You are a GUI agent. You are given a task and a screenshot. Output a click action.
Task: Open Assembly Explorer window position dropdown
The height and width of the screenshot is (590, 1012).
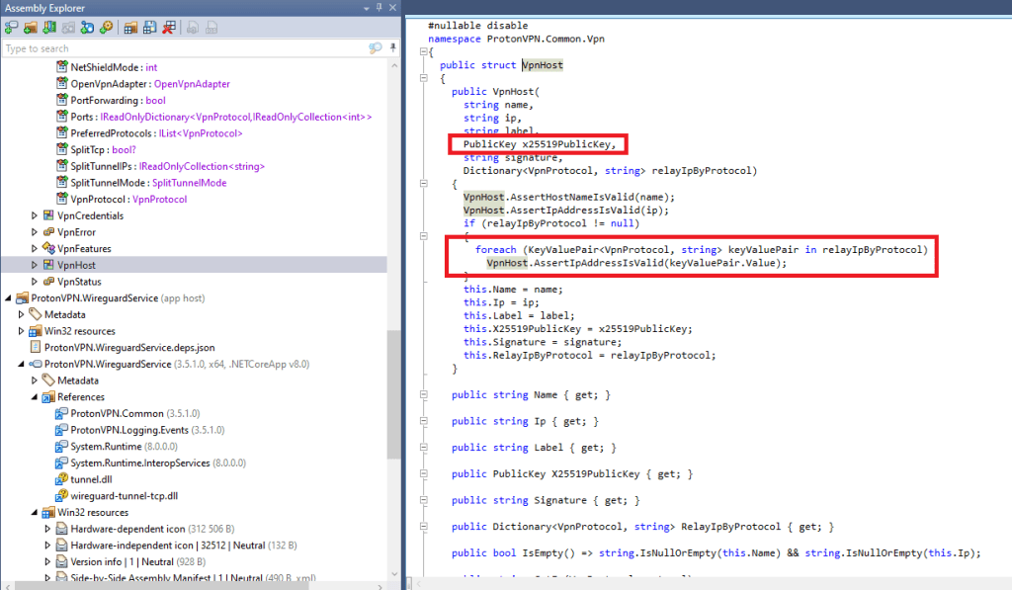click(368, 8)
